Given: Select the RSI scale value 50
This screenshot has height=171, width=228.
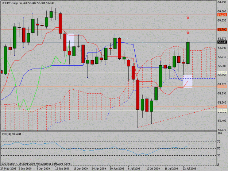Looking at the screenshot, I should click(219, 148).
